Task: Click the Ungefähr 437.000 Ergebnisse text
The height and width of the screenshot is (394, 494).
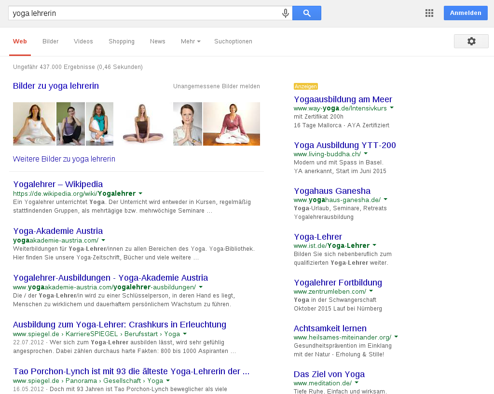Action: click(78, 67)
